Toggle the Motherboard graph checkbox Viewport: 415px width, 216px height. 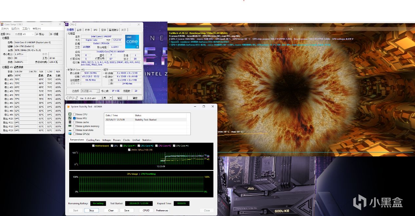pyautogui.click(x=93, y=146)
